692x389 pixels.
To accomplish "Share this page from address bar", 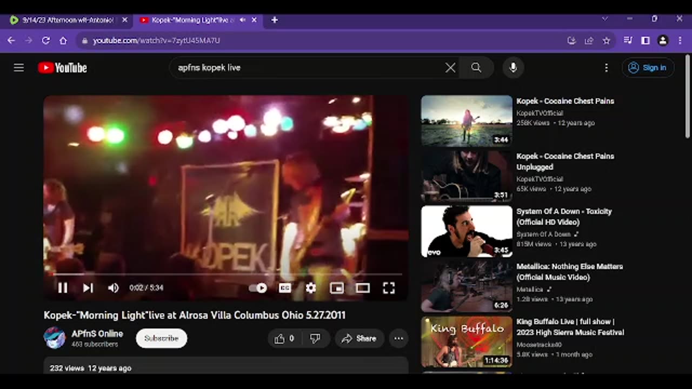I will pyautogui.click(x=589, y=41).
